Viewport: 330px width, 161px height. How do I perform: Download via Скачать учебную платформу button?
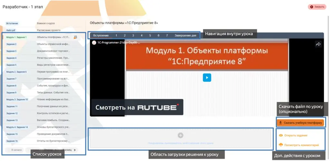pos(300,123)
